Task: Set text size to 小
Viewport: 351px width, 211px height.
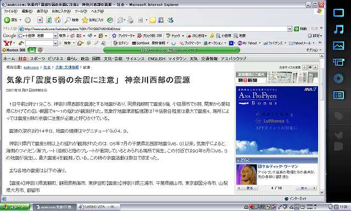Action: coord(304,67)
